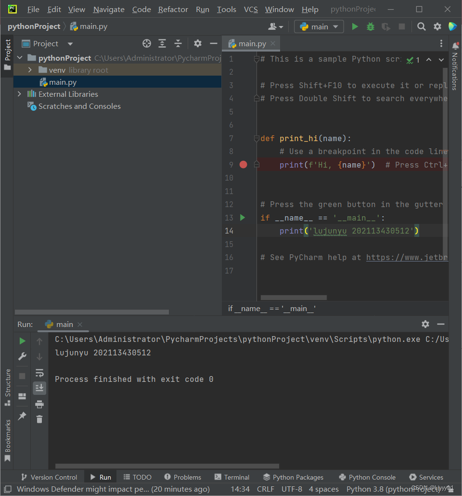Open the Refactor menu
This screenshot has width=462, height=496.
[x=173, y=10]
